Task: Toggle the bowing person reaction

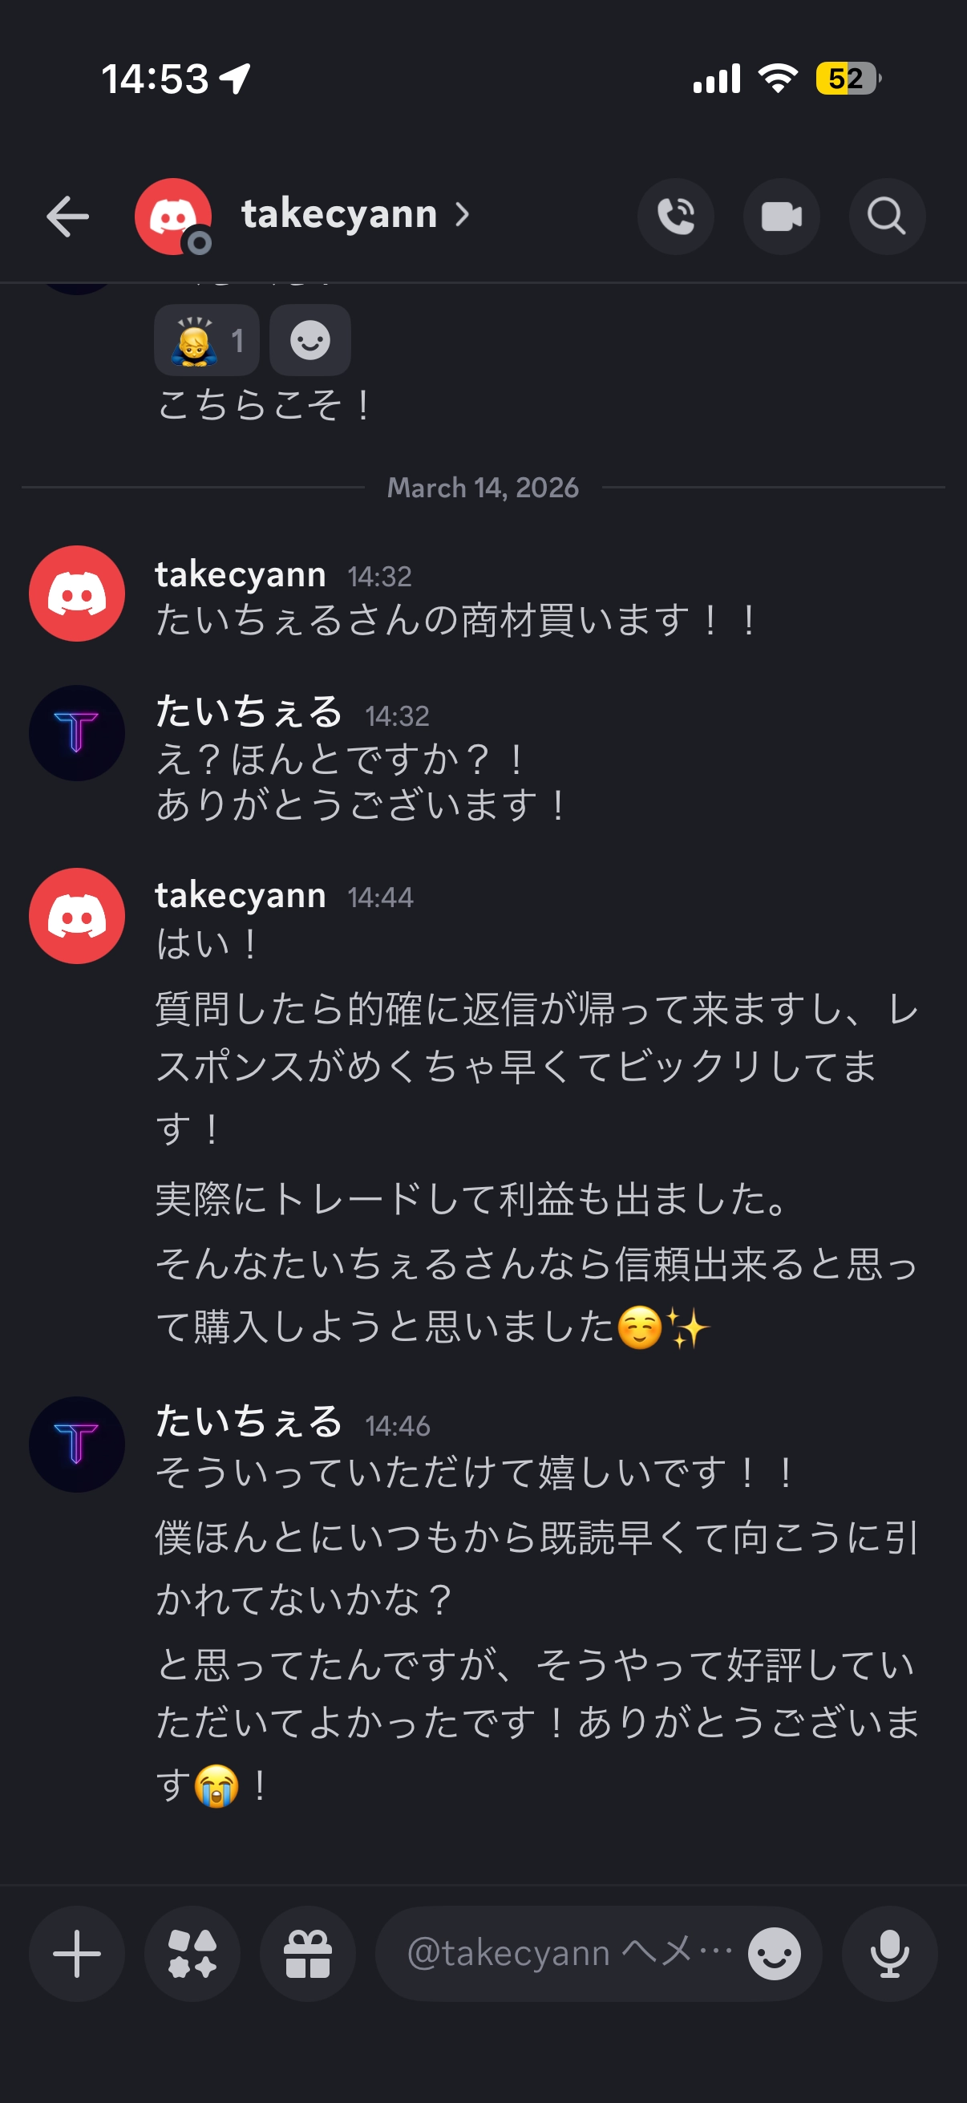Action: (x=206, y=340)
